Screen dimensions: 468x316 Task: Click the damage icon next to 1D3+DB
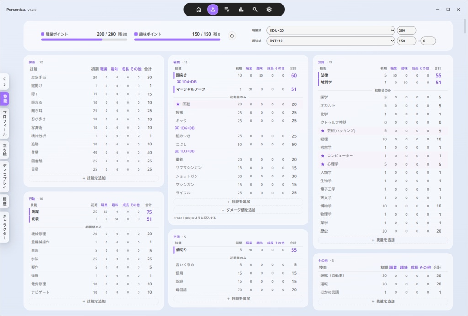177,151
